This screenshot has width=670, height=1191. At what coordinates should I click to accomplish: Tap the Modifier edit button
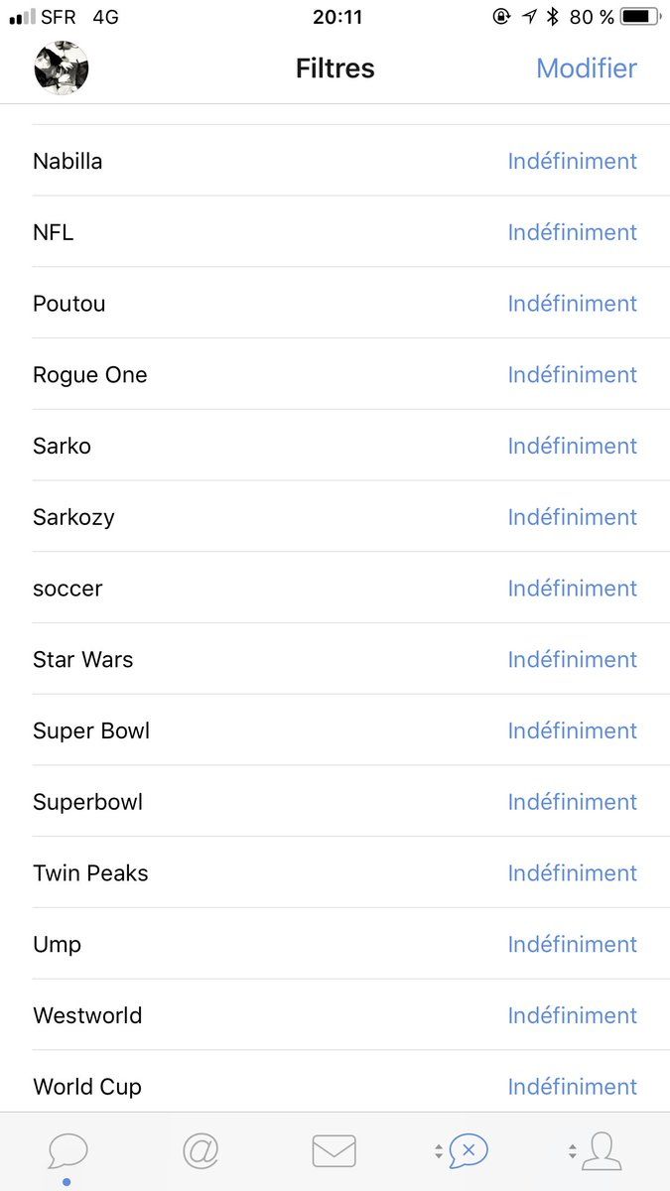tap(586, 68)
